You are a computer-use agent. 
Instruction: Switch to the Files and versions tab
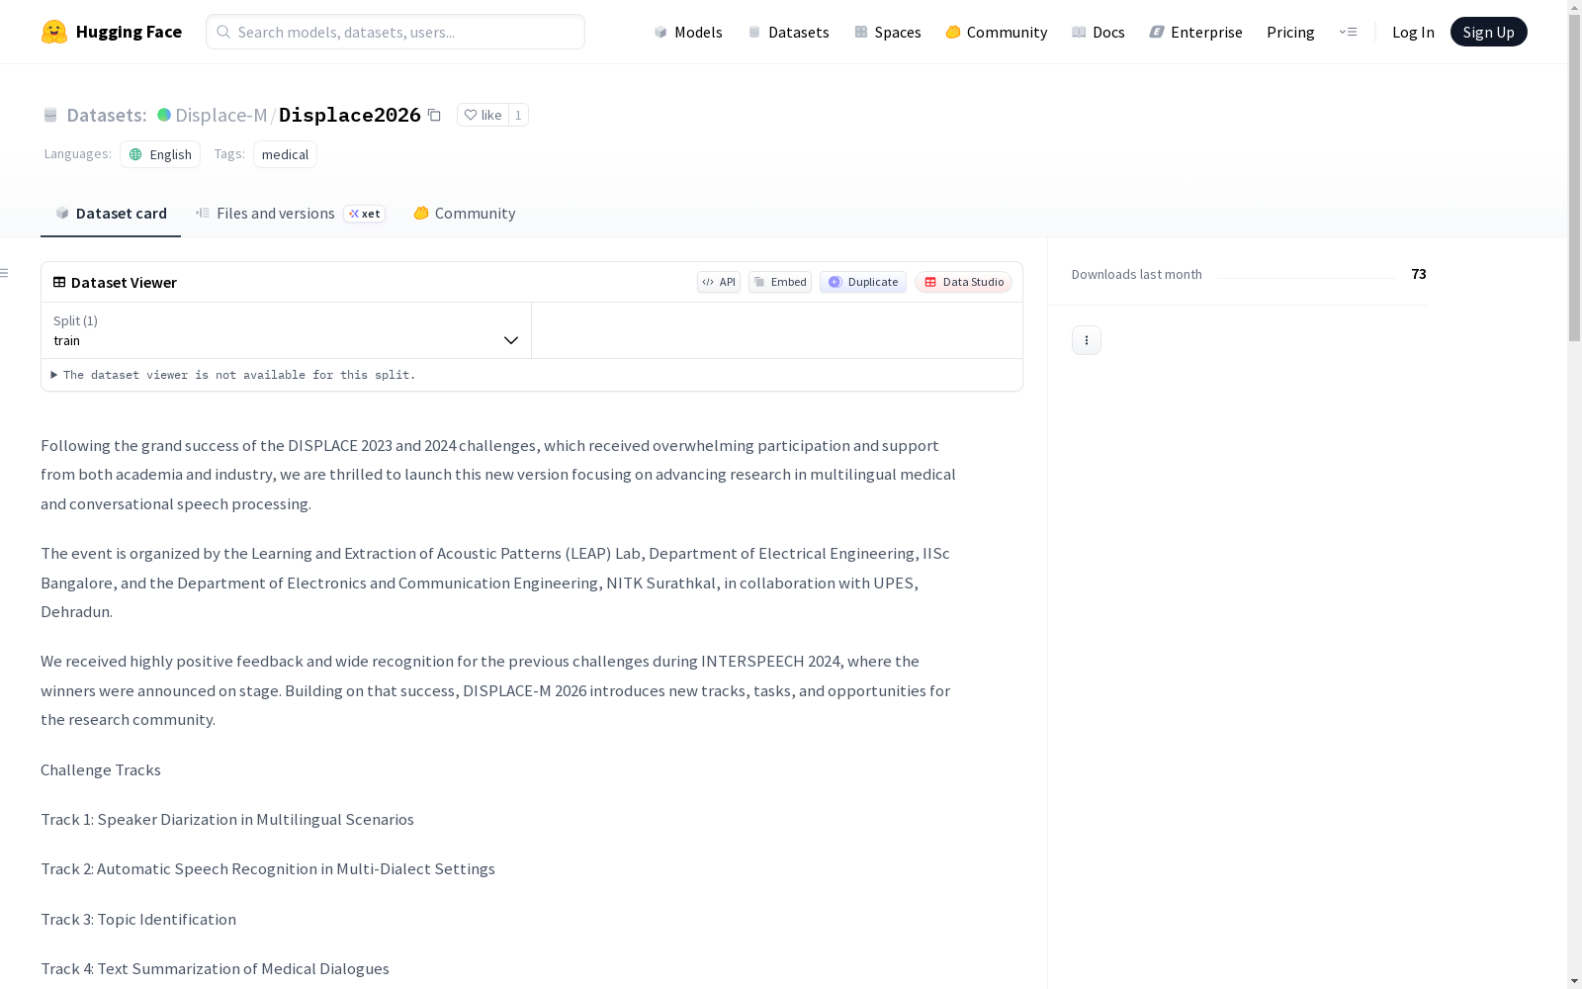(x=290, y=214)
